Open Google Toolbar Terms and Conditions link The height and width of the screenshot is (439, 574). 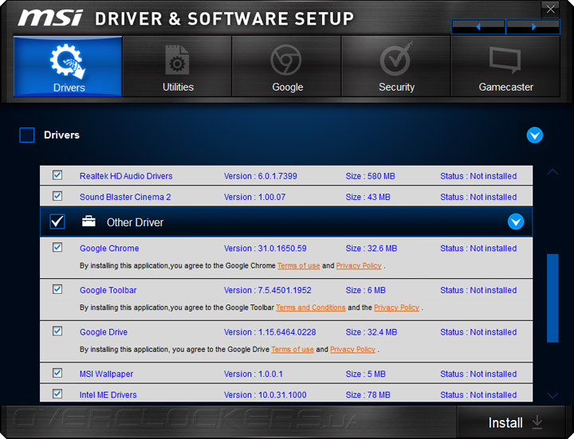(x=311, y=308)
